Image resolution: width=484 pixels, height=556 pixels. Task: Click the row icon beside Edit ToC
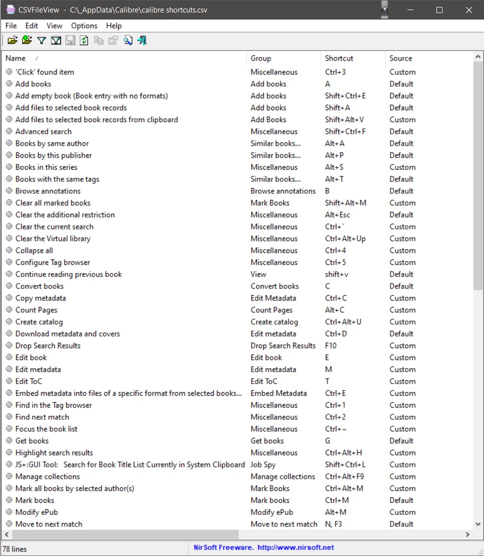coord(9,381)
